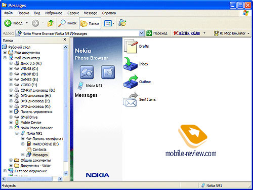
Task: Close the Folders (Папки) pane
Action: (65, 40)
